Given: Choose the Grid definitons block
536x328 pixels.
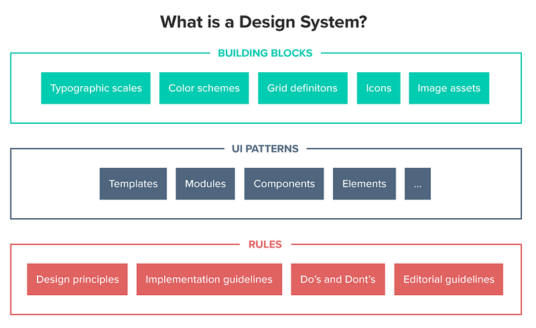Looking at the screenshot, I should coord(303,88).
